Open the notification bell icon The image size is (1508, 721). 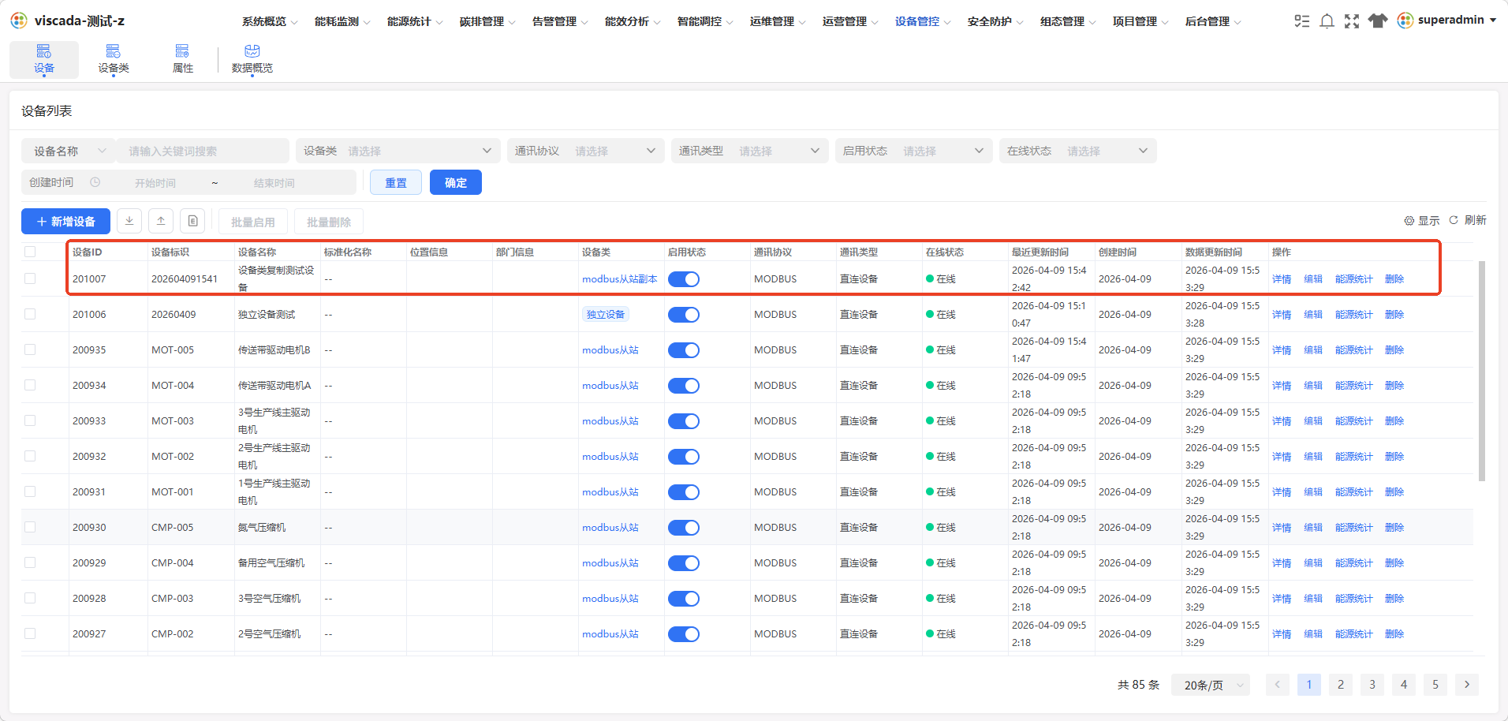click(x=1327, y=21)
